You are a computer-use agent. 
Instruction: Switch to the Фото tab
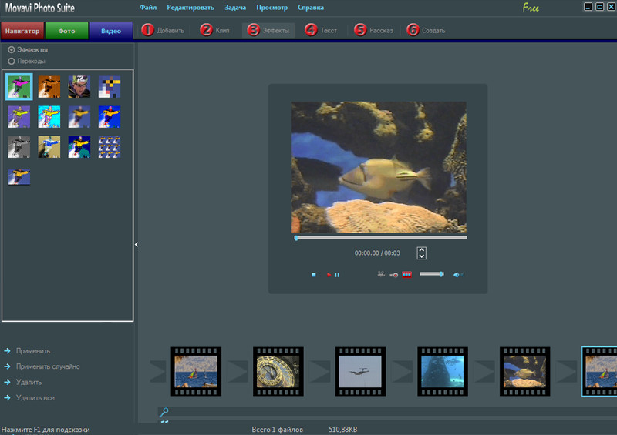tap(66, 31)
